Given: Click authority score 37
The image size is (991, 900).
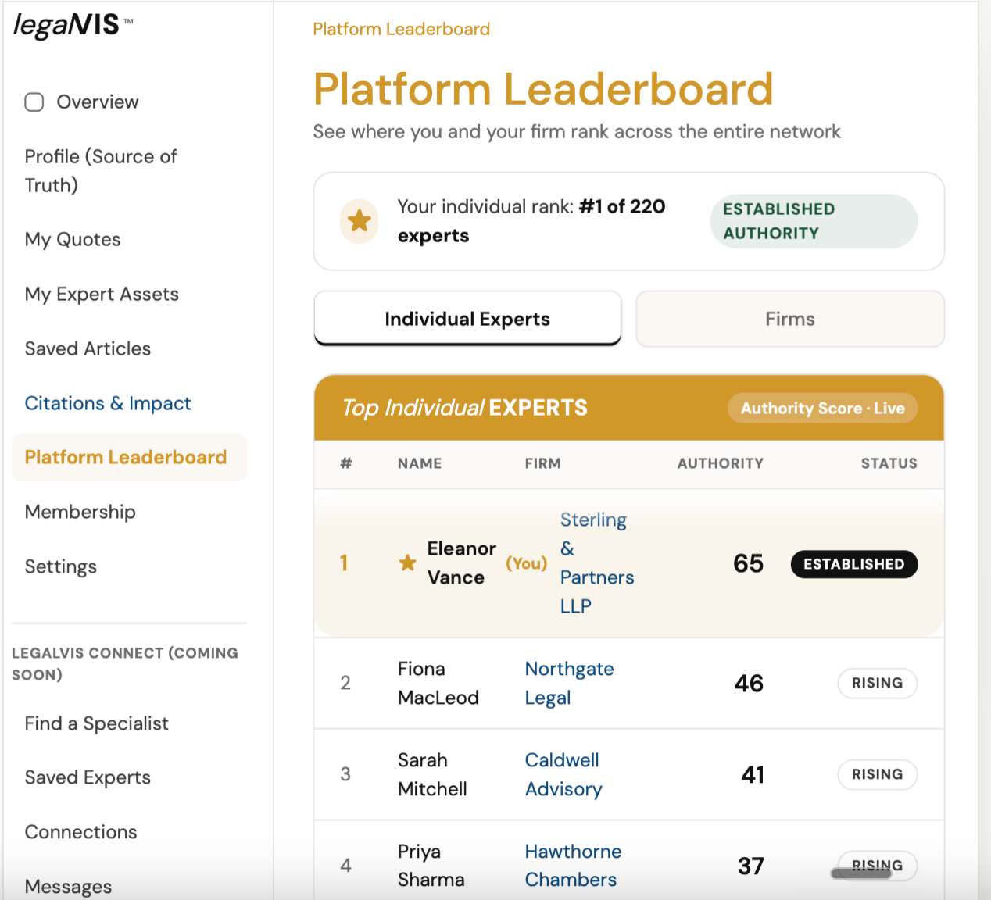Looking at the screenshot, I should [x=750, y=866].
